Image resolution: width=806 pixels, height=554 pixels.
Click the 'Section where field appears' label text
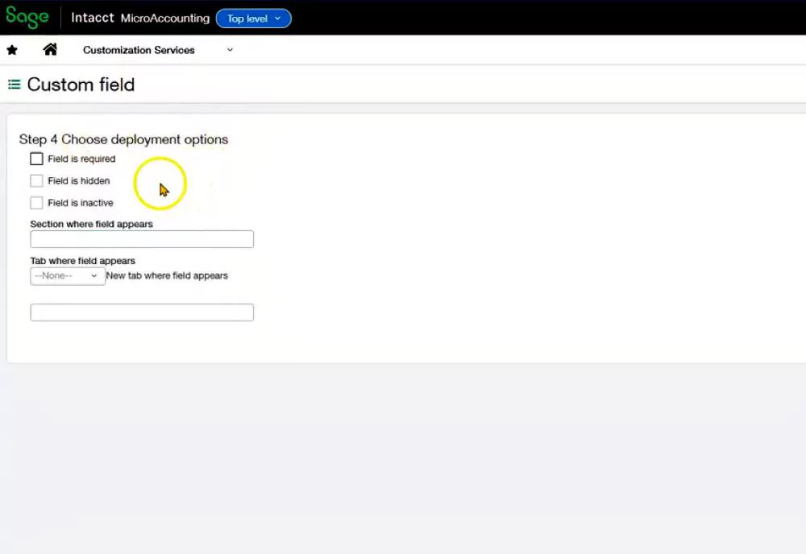coord(91,224)
